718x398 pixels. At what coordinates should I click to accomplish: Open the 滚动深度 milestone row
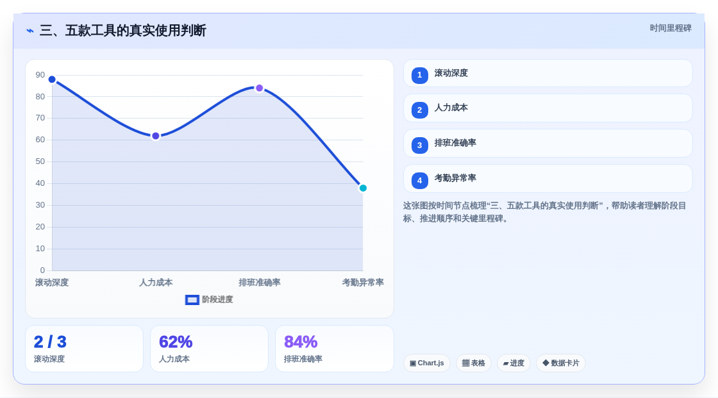coord(547,73)
